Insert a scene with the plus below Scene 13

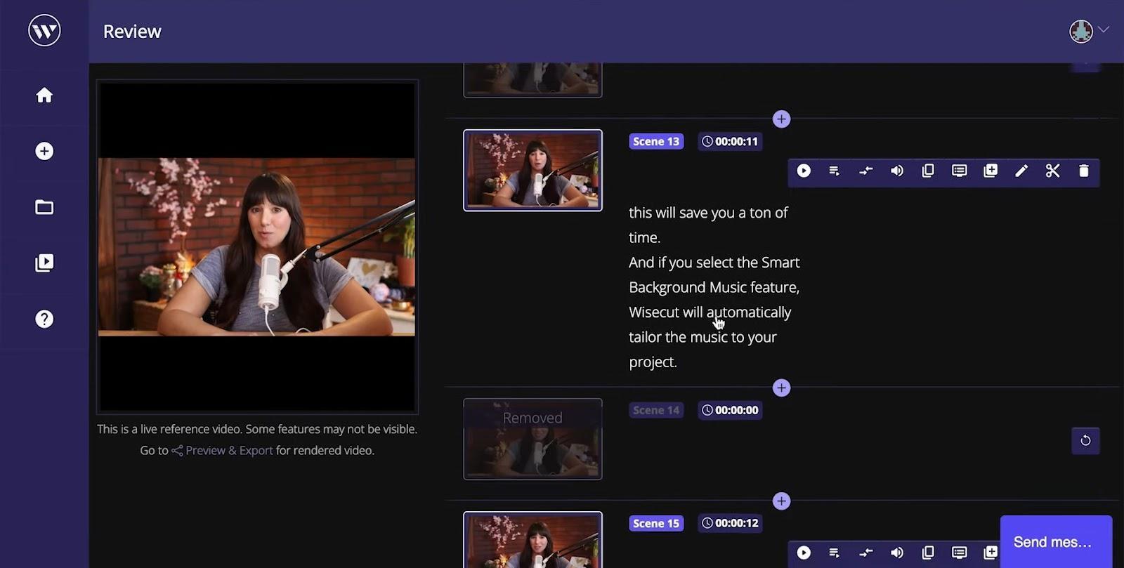click(781, 388)
